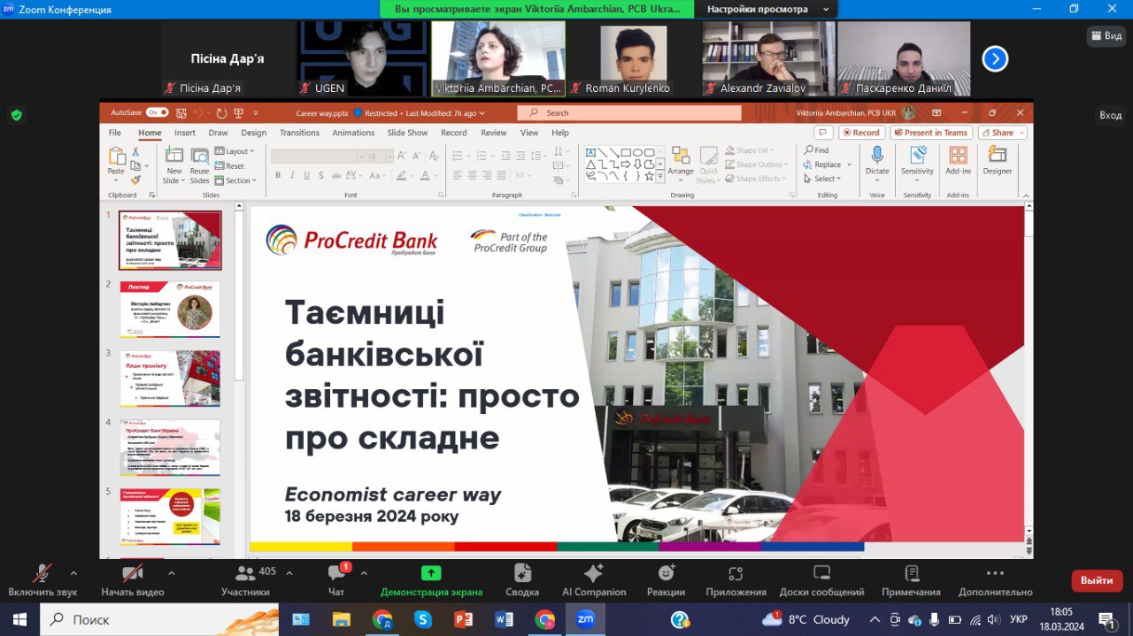
Task: Open Skype from the Windows taskbar
Action: pos(423,619)
